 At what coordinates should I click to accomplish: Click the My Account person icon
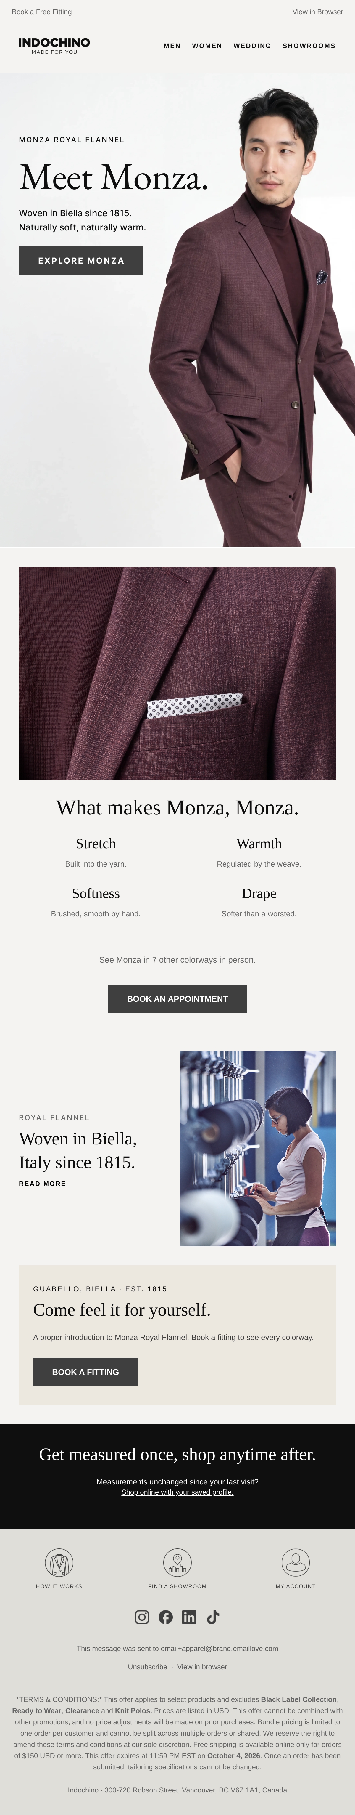click(x=296, y=1562)
